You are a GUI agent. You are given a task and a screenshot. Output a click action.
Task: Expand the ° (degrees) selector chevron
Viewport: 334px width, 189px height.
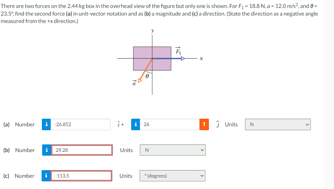coord(202,176)
